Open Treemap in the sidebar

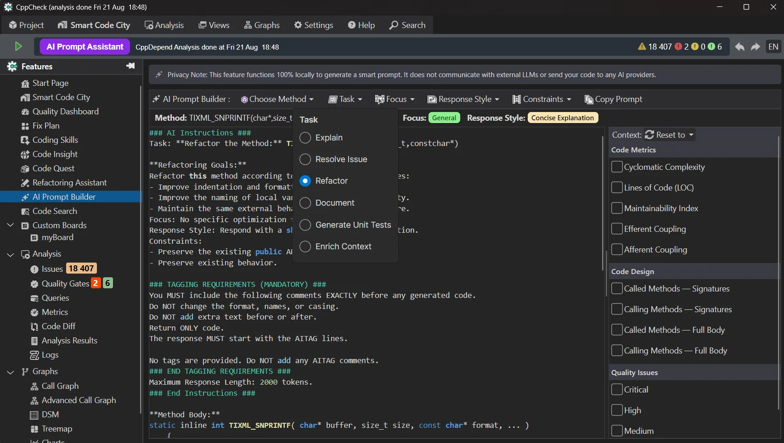point(51,429)
